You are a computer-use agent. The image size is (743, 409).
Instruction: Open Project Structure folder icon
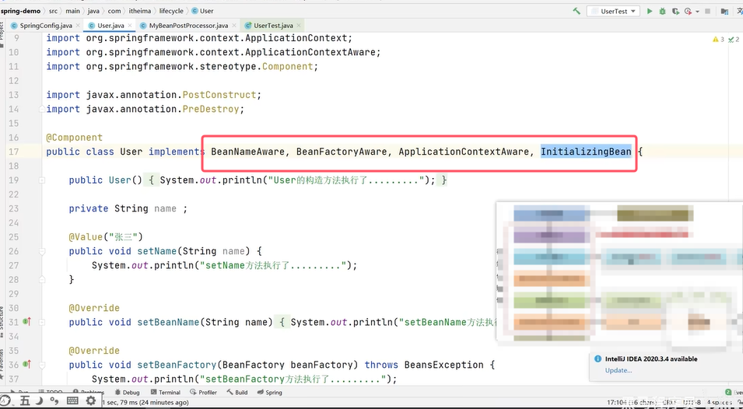tap(724, 11)
